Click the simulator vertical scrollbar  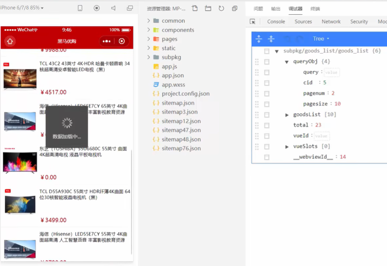pyautogui.click(x=132, y=202)
